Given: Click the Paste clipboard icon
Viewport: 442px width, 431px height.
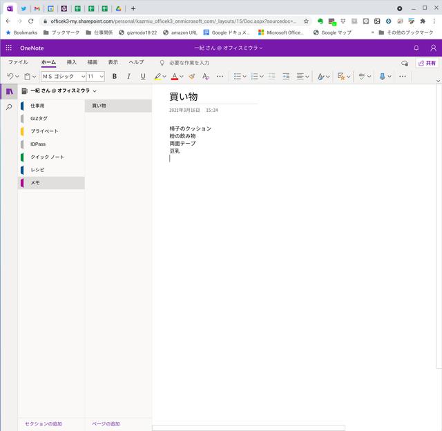Looking at the screenshot, I should (x=28, y=77).
